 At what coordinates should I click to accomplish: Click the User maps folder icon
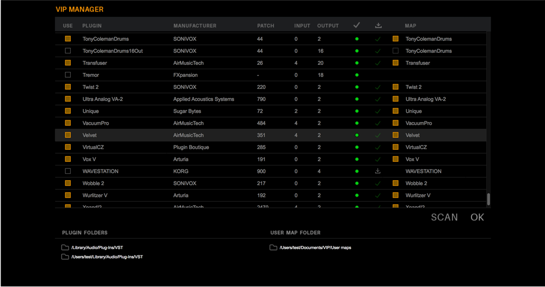click(273, 247)
